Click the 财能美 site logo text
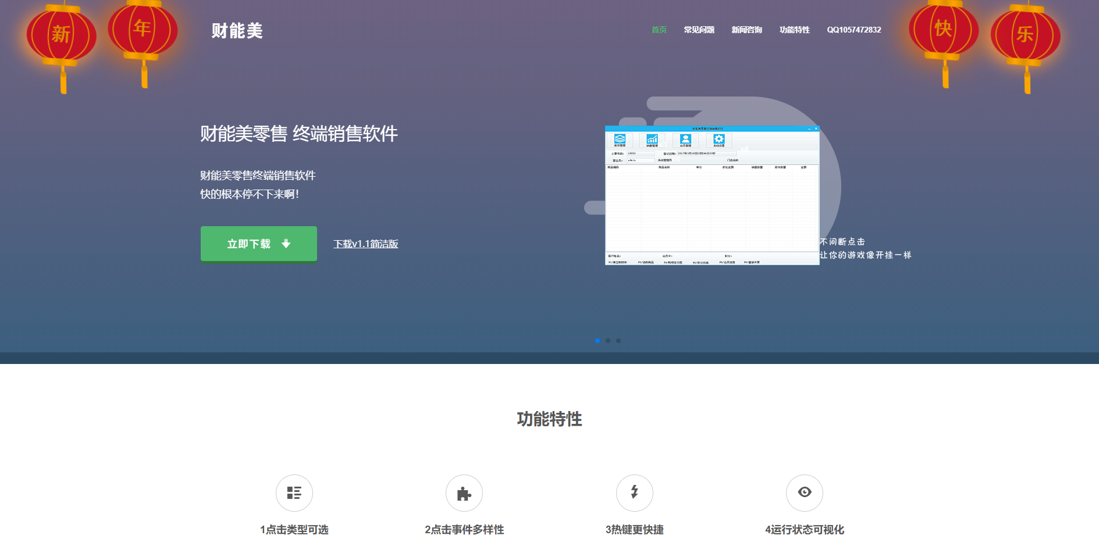Viewport: 1099px width, 539px height. (x=237, y=31)
